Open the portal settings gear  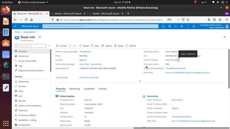(x=181, y=26)
